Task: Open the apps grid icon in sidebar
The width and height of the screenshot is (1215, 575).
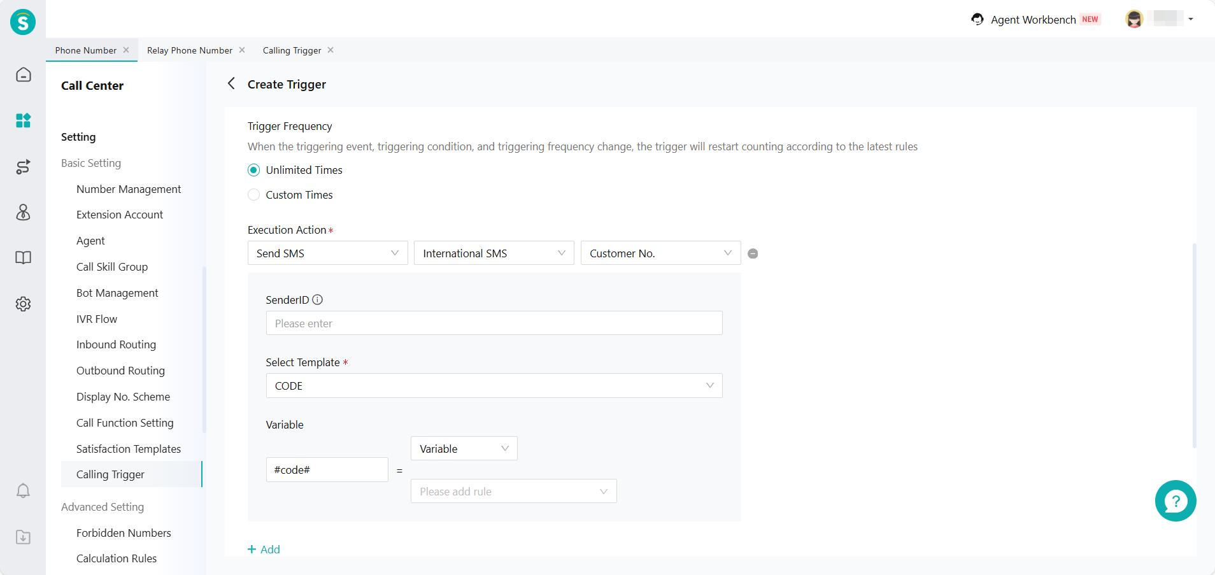Action: 23,120
